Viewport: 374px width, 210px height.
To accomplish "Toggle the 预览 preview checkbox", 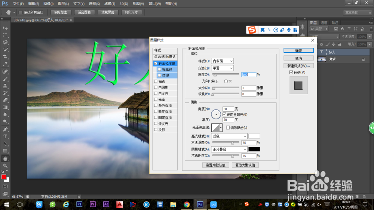I will [x=291, y=72].
